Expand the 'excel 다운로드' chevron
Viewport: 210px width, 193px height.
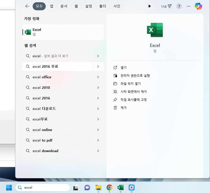click(98, 109)
